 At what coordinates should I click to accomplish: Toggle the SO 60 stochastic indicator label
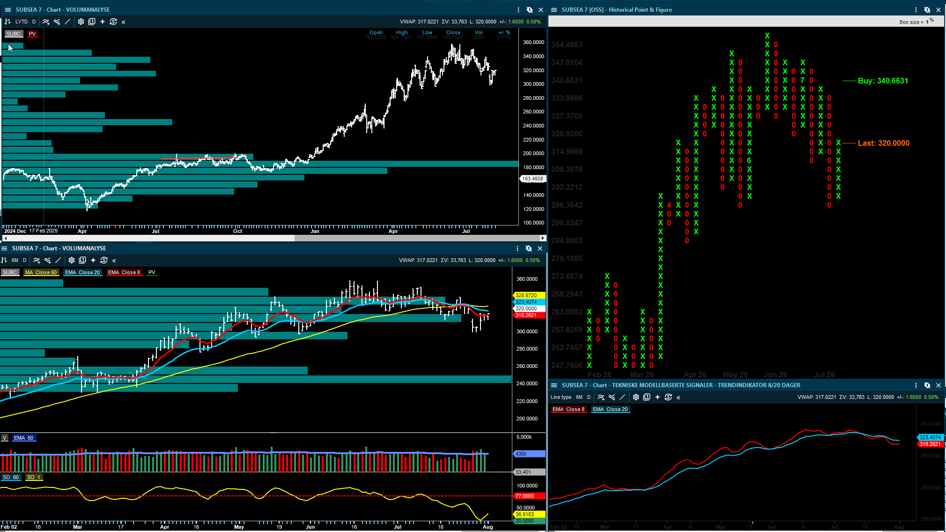pos(11,477)
